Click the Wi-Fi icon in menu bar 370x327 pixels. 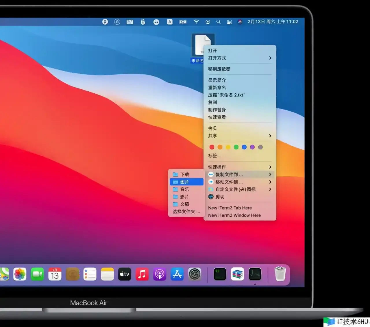coord(196,22)
